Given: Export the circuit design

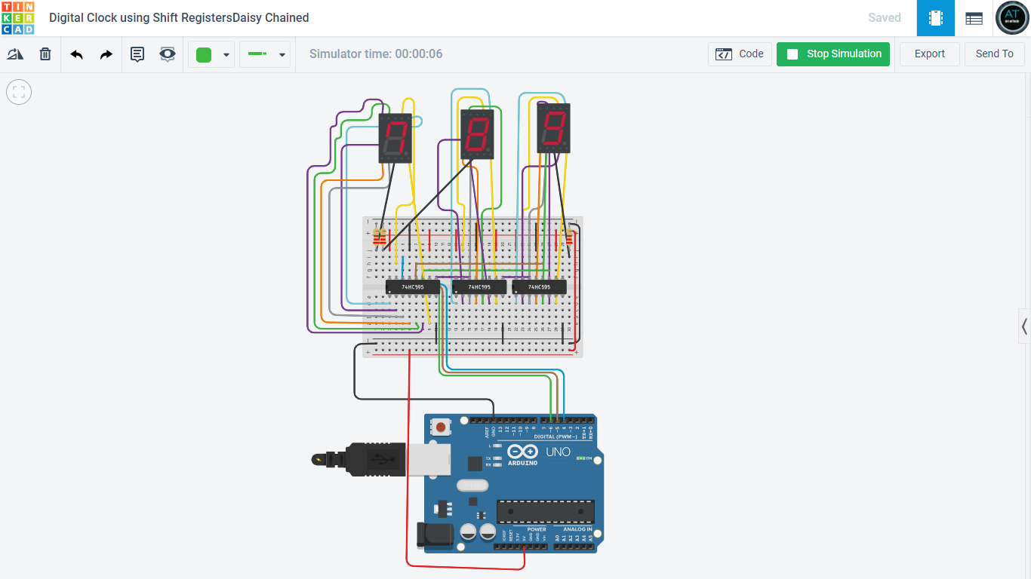Looking at the screenshot, I should (929, 54).
